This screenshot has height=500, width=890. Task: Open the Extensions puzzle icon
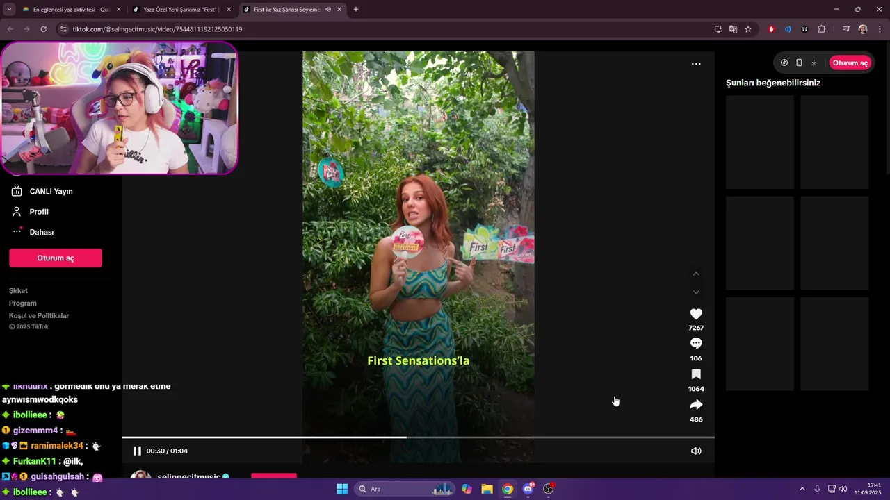[821, 29]
